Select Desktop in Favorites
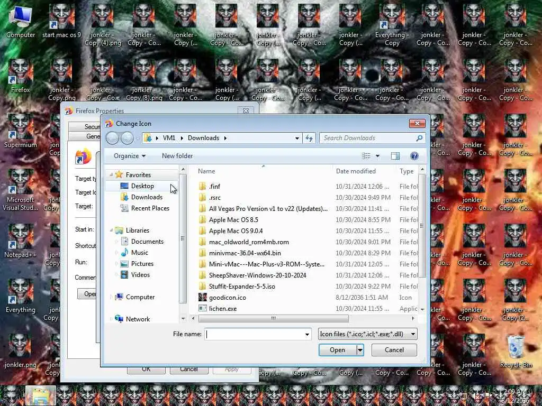The height and width of the screenshot is (406, 542). click(142, 186)
